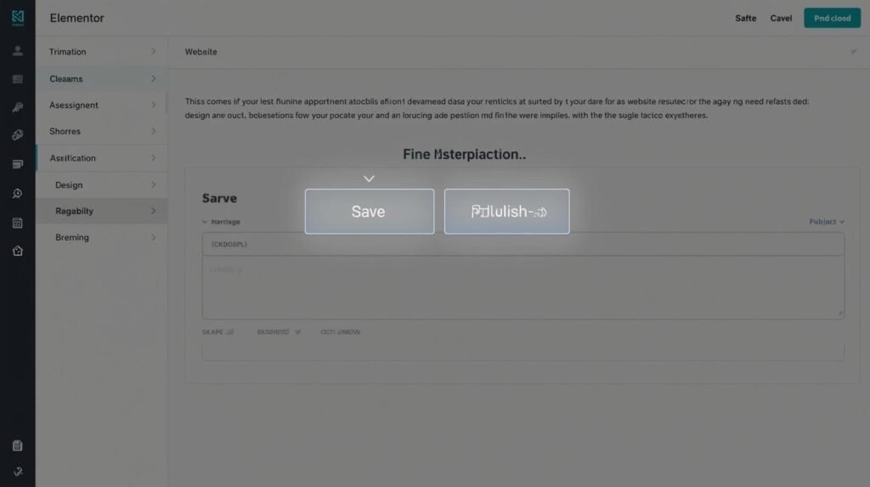
Task: Click Cavel in the top bar
Action: 782,19
